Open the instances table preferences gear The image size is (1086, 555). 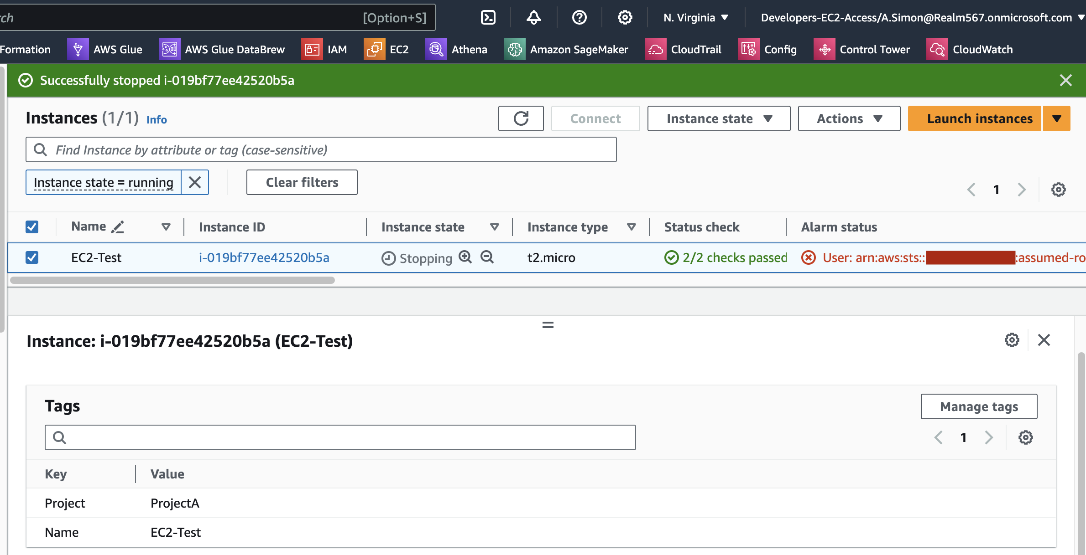pos(1059,189)
